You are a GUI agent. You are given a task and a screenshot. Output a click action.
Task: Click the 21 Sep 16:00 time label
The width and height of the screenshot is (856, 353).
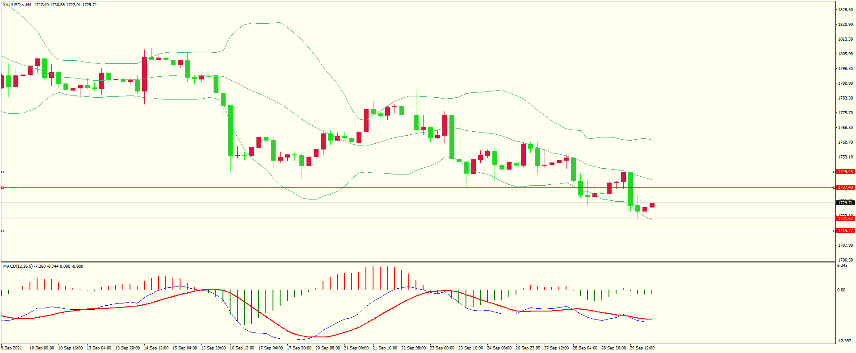coord(385,348)
